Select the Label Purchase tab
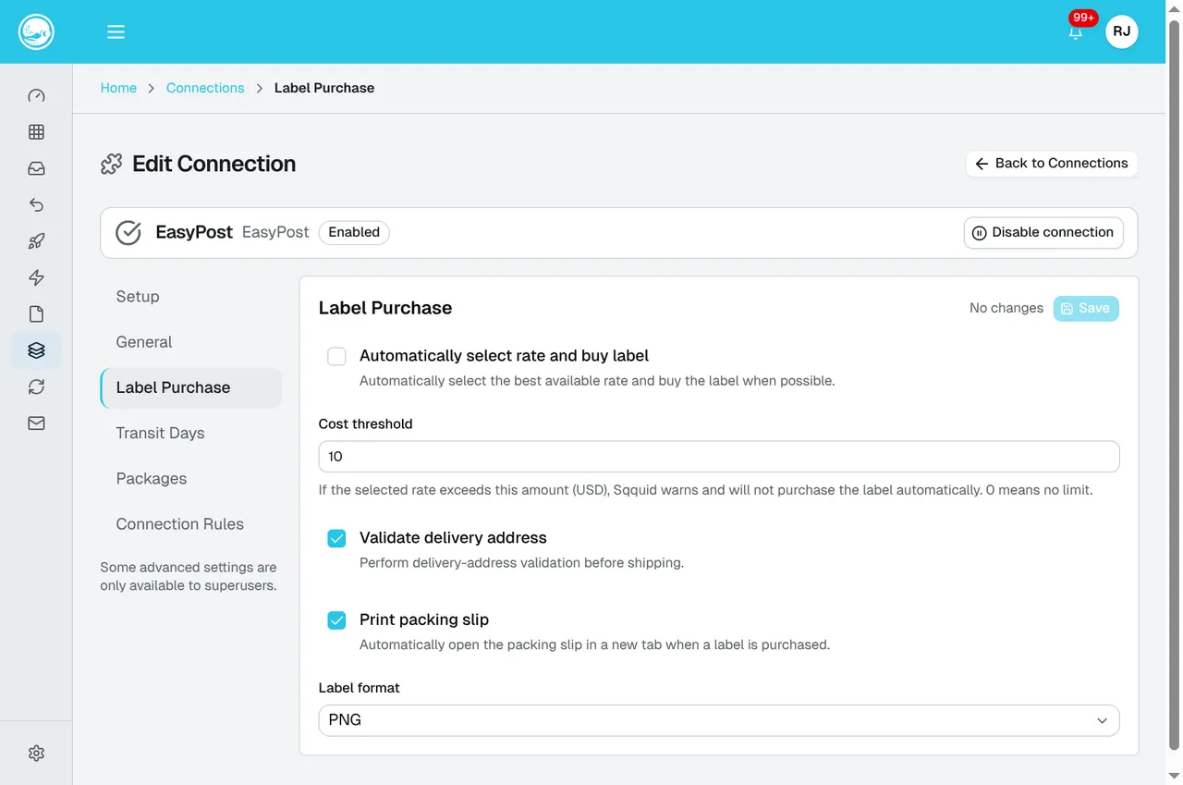This screenshot has height=785, width=1183. [190, 387]
